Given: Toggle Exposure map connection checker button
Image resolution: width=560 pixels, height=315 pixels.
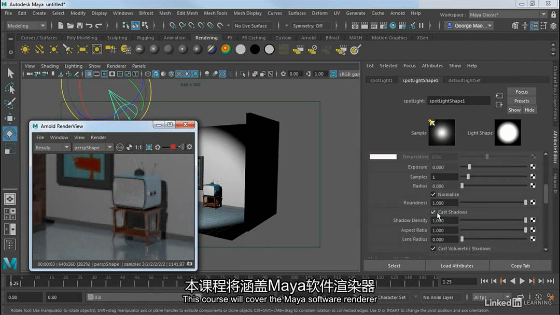Looking at the screenshot, I should (x=533, y=167).
